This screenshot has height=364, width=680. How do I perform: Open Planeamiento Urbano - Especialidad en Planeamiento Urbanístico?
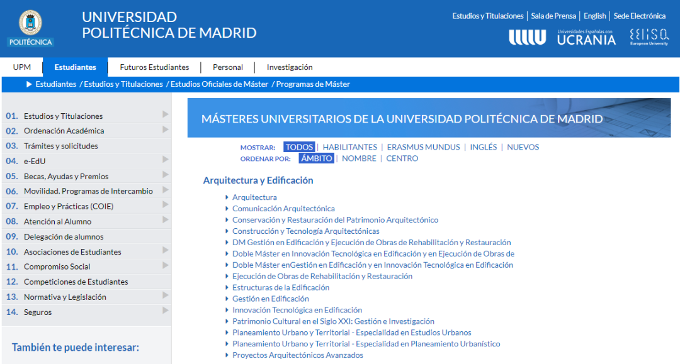point(366,344)
